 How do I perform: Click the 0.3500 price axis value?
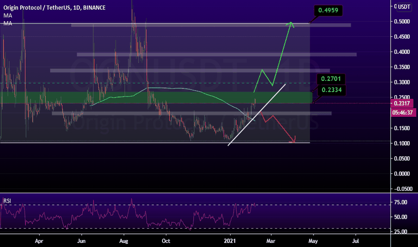[402, 67]
